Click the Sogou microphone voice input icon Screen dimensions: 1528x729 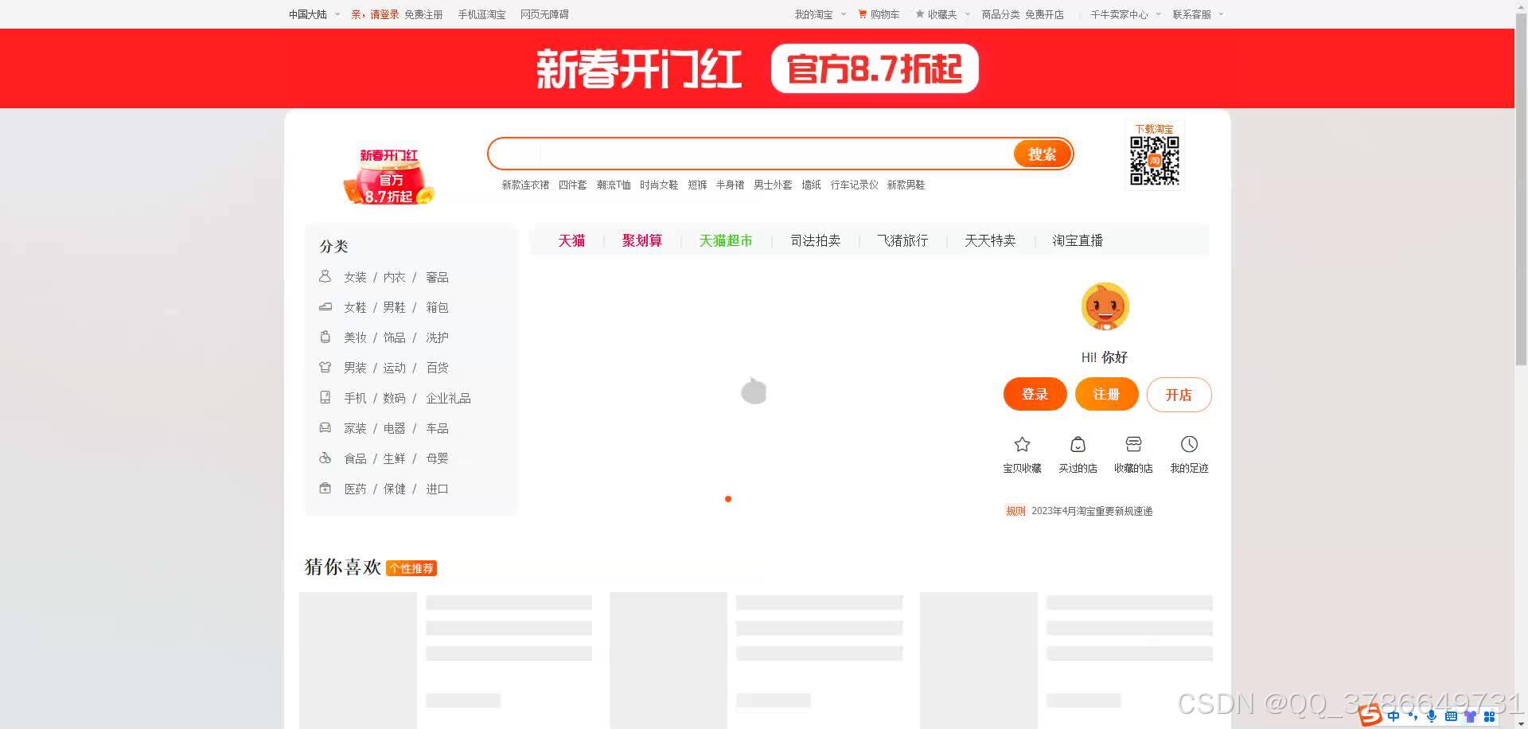(1432, 716)
